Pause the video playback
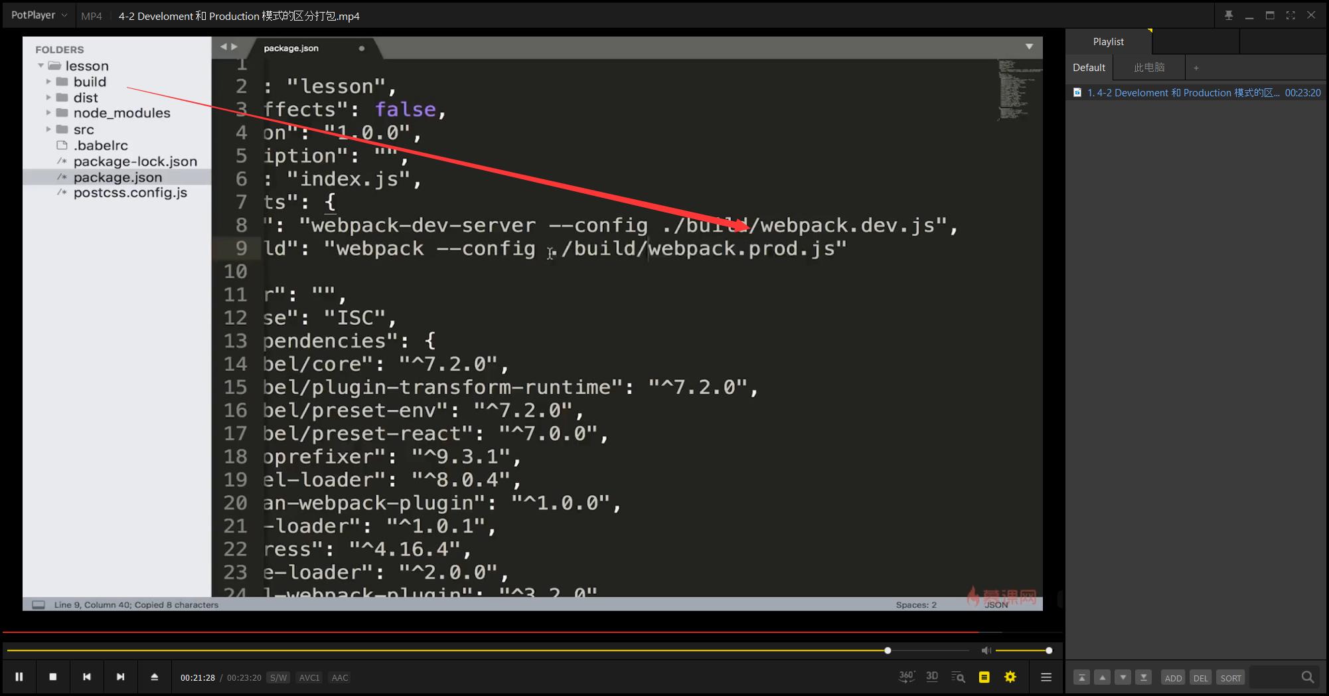This screenshot has height=696, width=1329. (x=19, y=677)
